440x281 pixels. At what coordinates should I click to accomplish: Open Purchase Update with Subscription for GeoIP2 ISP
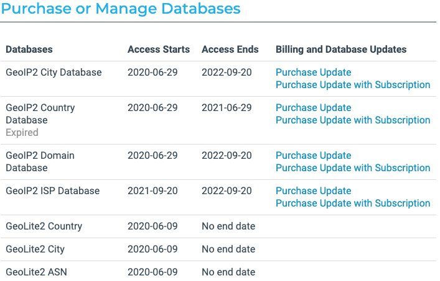pyautogui.click(x=353, y=203)
